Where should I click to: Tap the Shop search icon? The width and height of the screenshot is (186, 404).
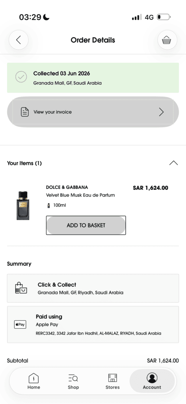(73, 378)
